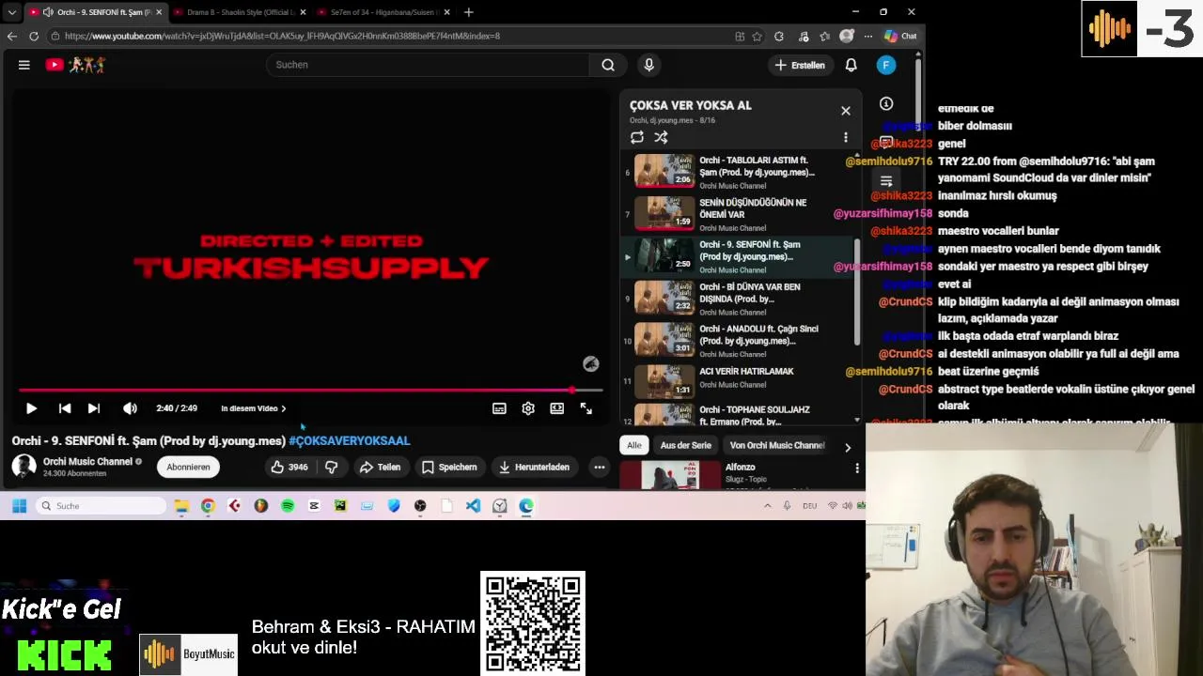The height and width of the screenshot is (676, 1203).
Task: Open the browser settings ellipsis menu
Action: point(868,36)
